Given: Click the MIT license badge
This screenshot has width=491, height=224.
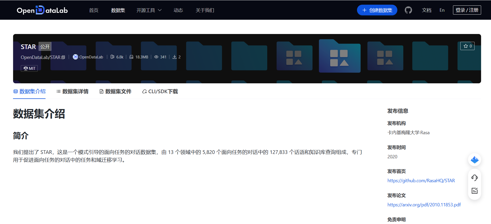Looking at the screenshot, I should (x=29, y=68).
